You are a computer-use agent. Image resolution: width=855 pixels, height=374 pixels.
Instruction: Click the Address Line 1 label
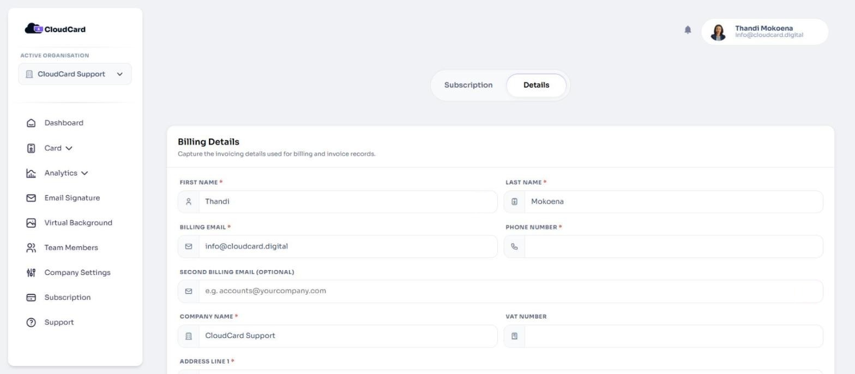point(207,361)
